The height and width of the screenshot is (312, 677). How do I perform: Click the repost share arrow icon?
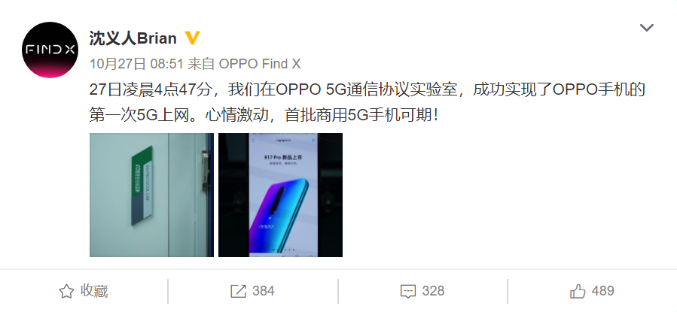click(x=238, y=292)
